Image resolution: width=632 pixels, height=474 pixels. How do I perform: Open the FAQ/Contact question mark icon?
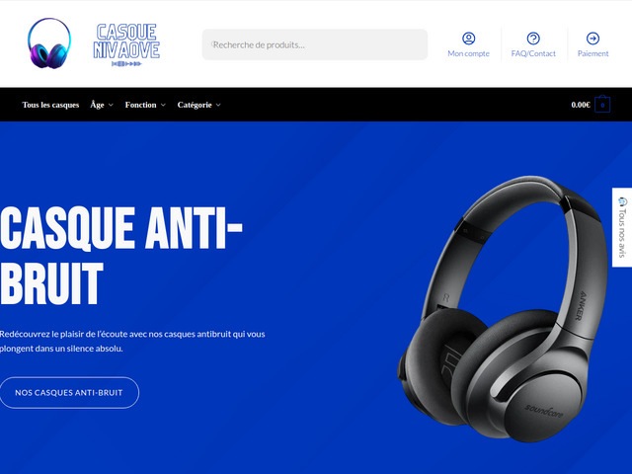tap(533, 39)
